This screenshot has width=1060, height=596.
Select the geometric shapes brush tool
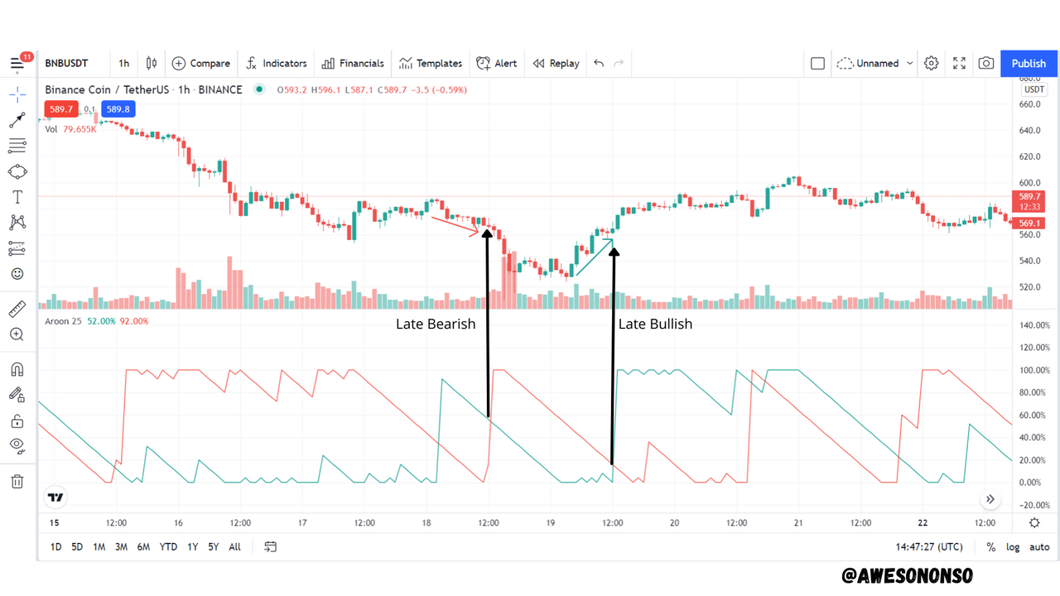click(x=17, y=171)
